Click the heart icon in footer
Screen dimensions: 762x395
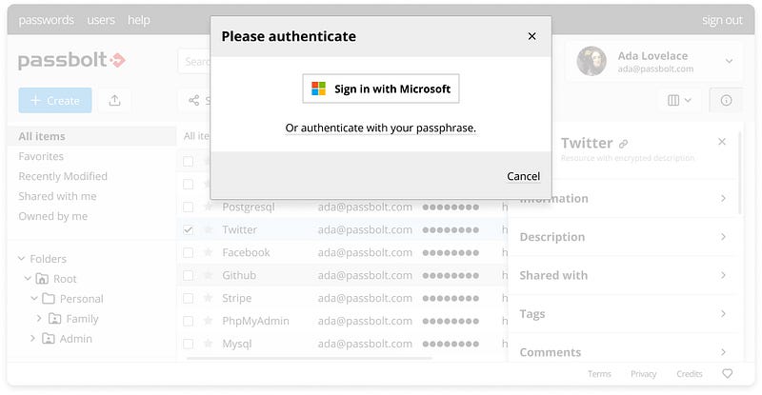727,374
